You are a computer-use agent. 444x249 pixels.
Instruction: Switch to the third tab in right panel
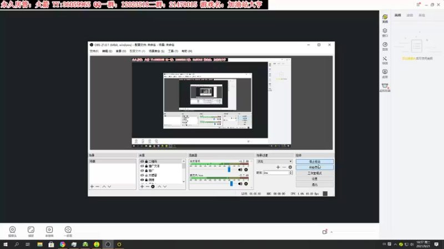pos(422,15)
